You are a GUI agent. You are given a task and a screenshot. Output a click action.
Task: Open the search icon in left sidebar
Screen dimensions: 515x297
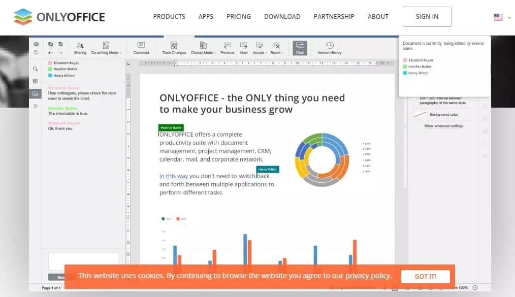tap(35, 69)
